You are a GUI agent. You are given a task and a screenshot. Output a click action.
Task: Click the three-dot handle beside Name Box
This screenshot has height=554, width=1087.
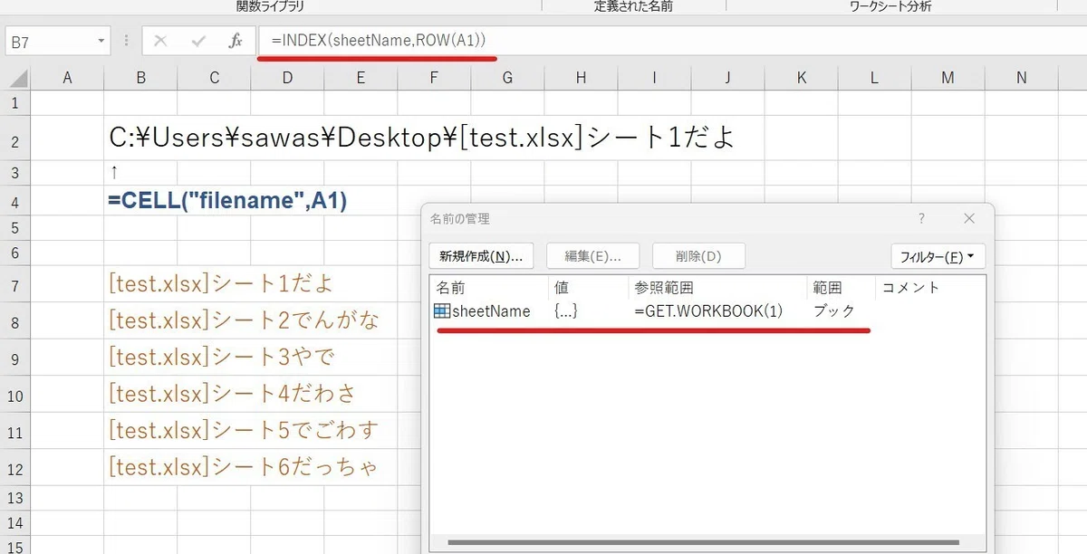pos(126,41)
